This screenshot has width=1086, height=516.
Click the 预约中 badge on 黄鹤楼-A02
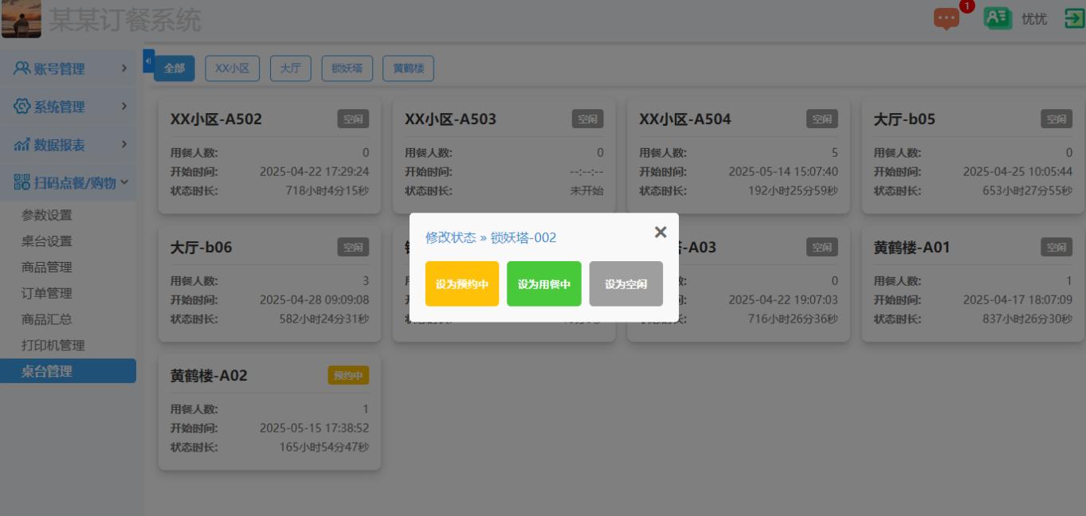tap(348, 375)
